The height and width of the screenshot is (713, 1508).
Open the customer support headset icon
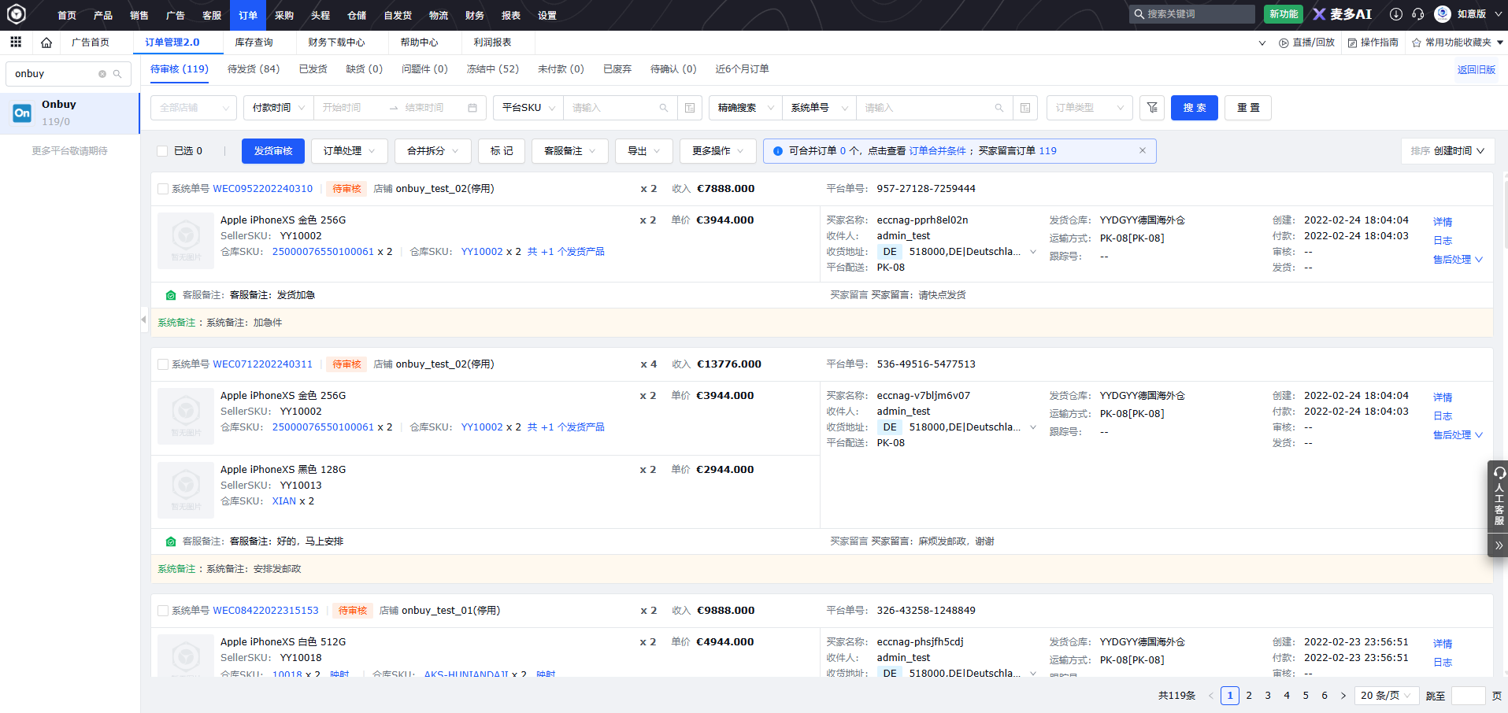[1417, 14]
